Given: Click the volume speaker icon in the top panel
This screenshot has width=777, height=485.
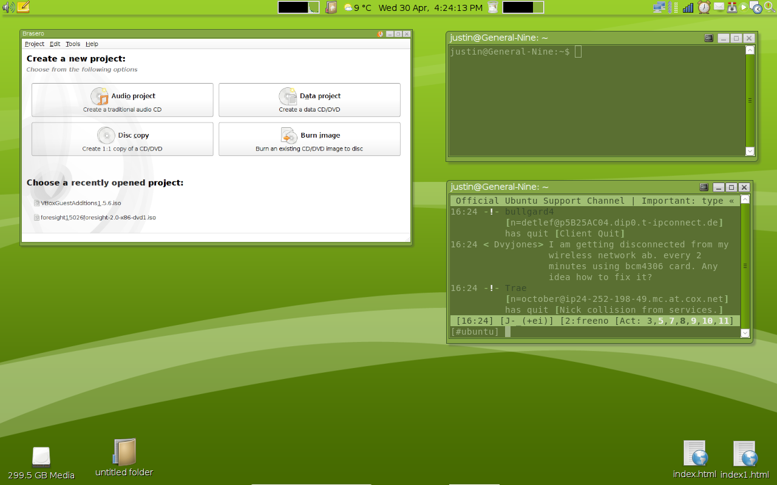Looking at the screenshot, I should pyautogui.click(x=8, y=7).
